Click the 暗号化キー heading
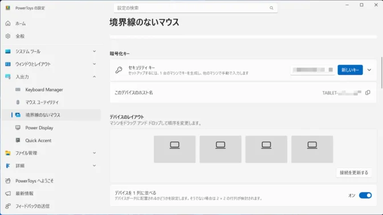The height and width of the screenshot is (215, 383). (x=120, y=53)
